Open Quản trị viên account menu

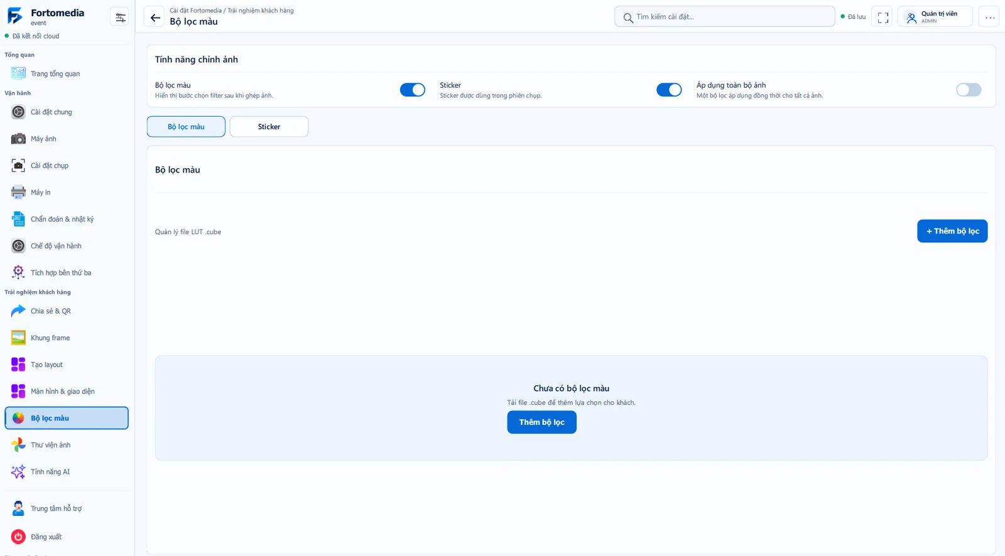(935, 17)
